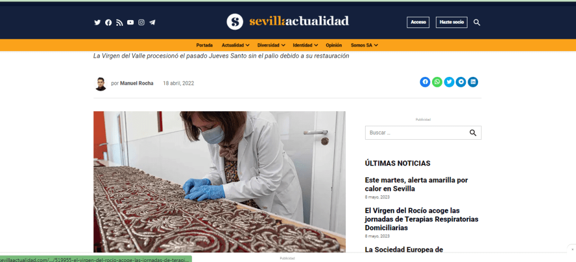Share the article via WhatsApp

(437, 82)
